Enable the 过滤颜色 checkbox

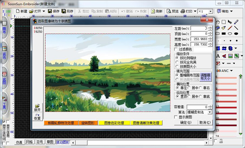(176, 49)
